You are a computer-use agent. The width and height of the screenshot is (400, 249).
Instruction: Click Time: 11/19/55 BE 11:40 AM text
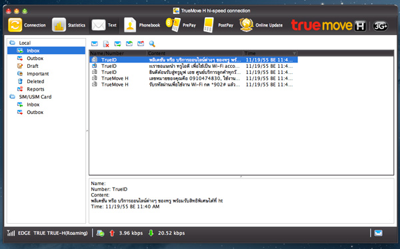(125, 206)
